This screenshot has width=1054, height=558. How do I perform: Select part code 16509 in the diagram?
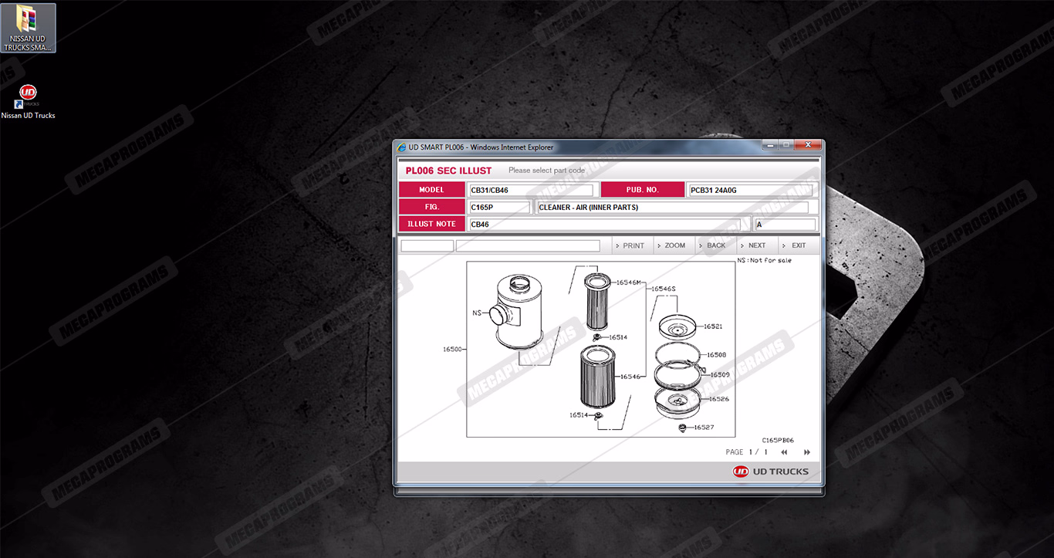720,375
